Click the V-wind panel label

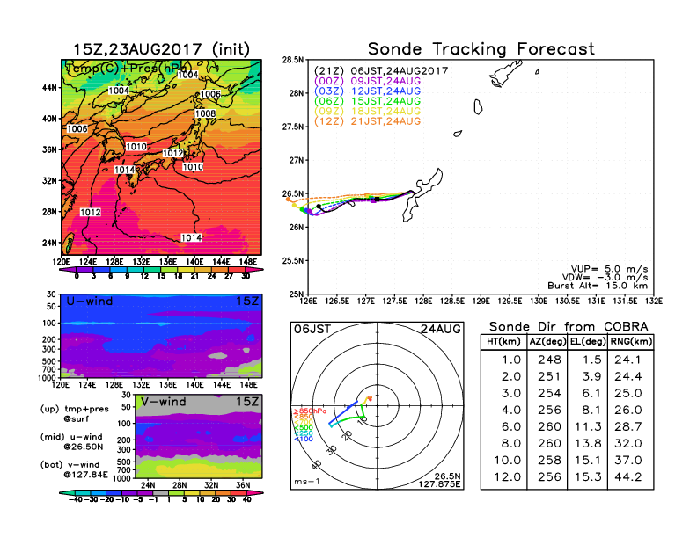coord(163,402)
